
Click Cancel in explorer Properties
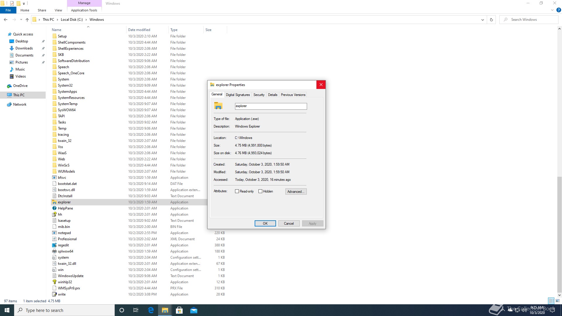[x=289, y=224]
